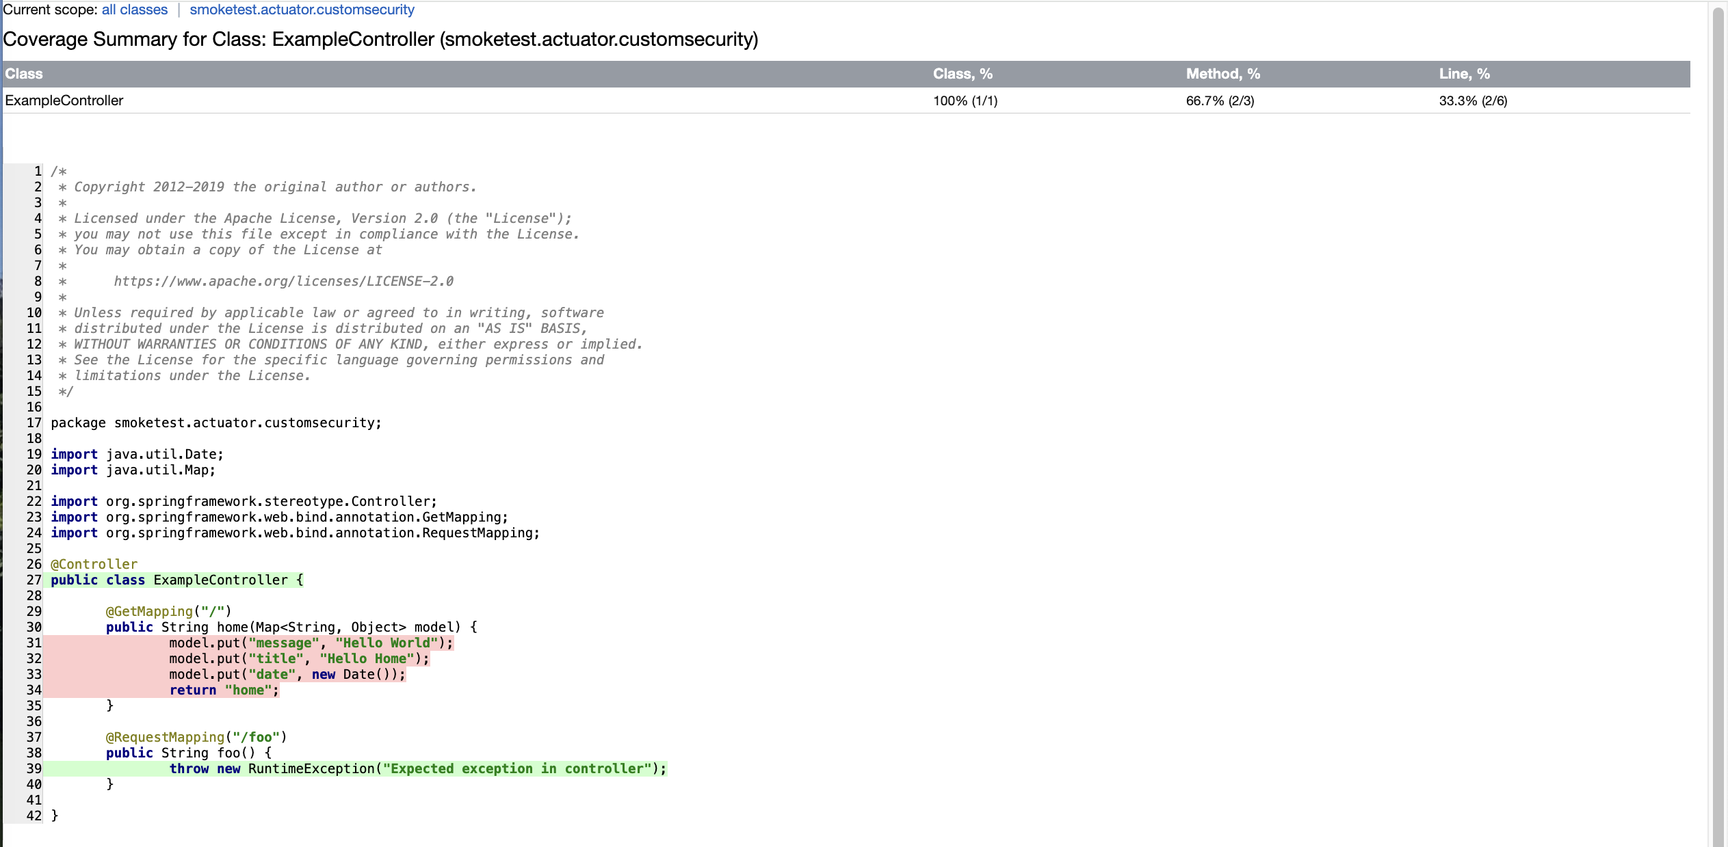Click the @RequestMapping("/foo") annotation
Image resolution: width=1728 pixels, height=847 pixels.
(x=196, y=737)
